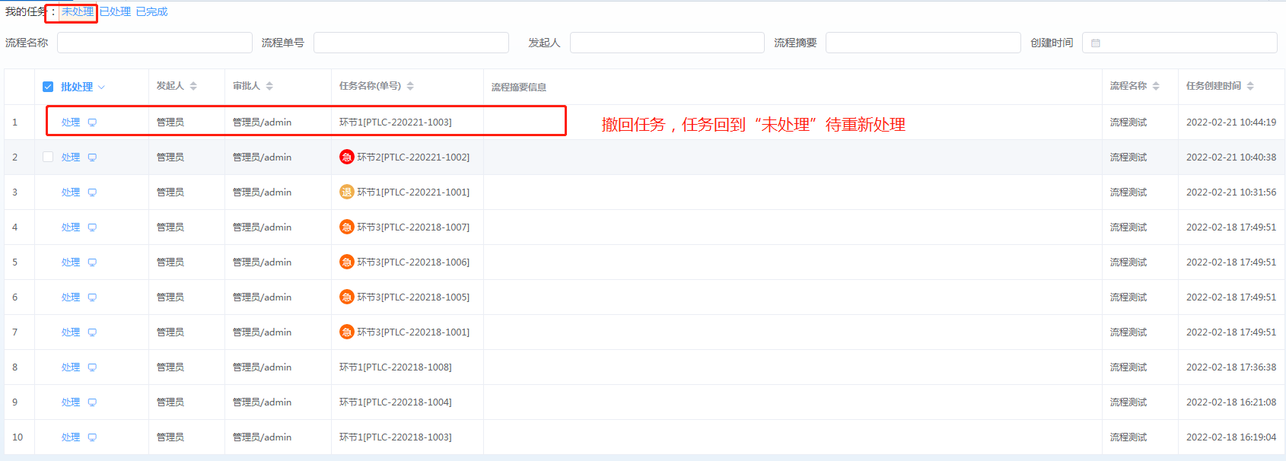This screenshot has width=1286, height=461.
Task: Click the red 急 urgent badge on PTLC-220221-1002
Action: click(x=346, y=157)
